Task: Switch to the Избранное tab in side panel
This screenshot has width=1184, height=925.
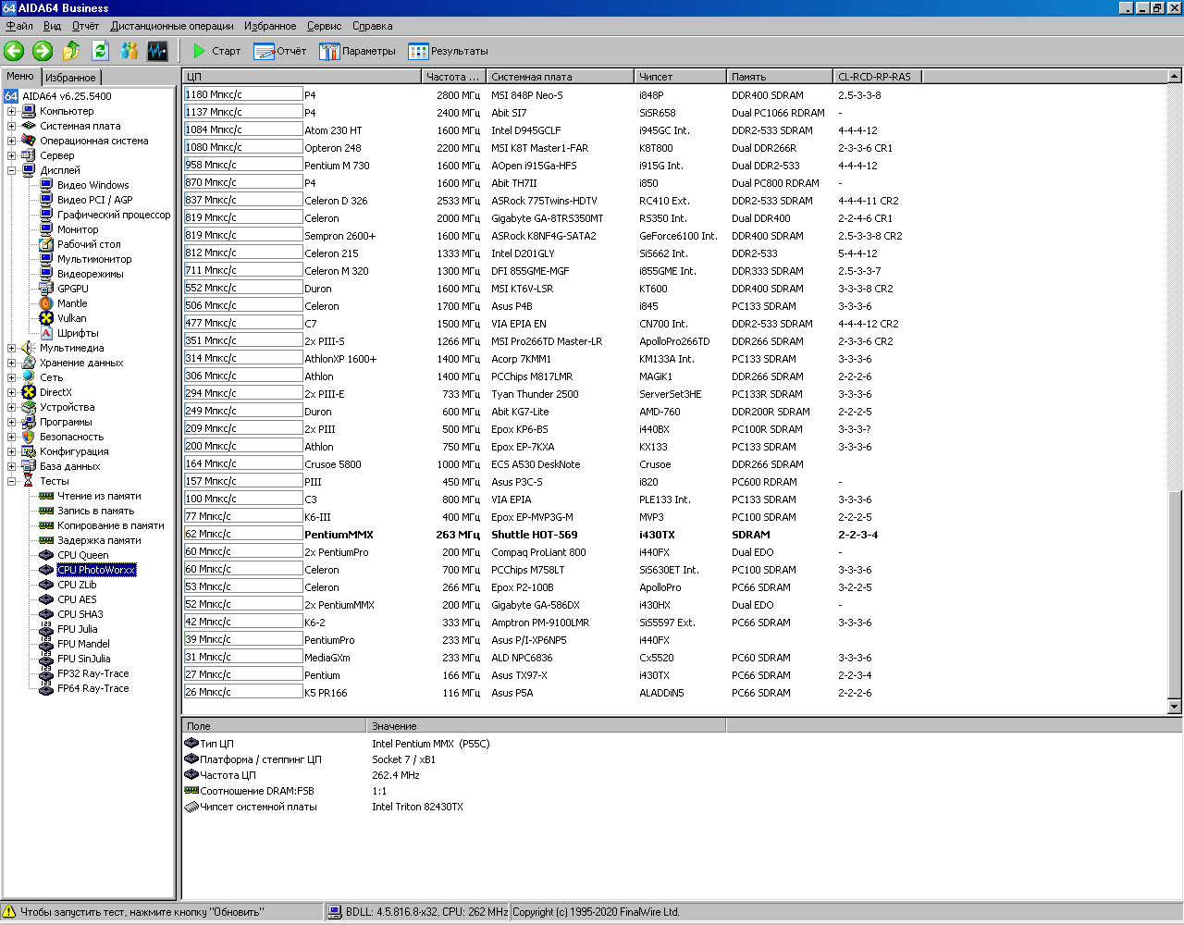Action: [70, 78]
